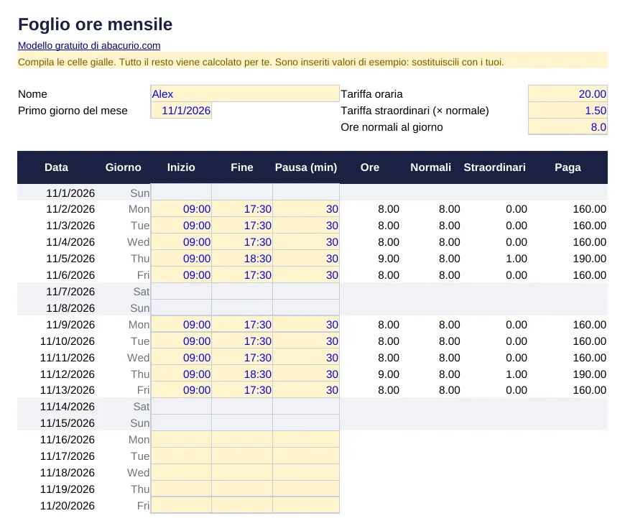Screen dimensions: 625x531
Task: Click the Straordinari value 1.00 for 11/12/2026
Action: (x=517, y=374)
